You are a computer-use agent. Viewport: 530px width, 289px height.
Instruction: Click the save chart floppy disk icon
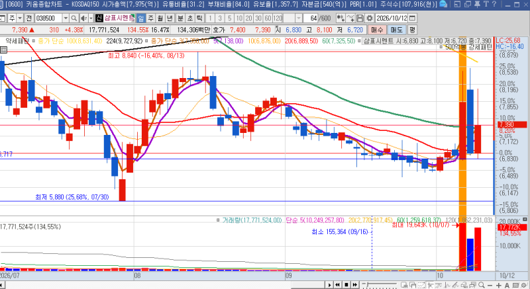(x=360, y=19)
